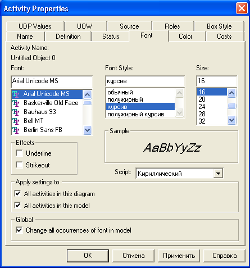Open the Roles tab
This screenshot has width=250, height=268.
172,26
